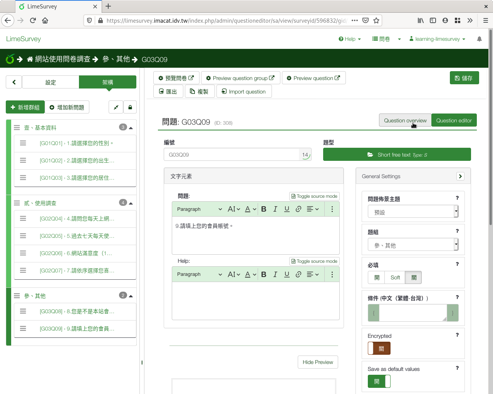Open the learning-limesurvey user menu

point(437,39)
